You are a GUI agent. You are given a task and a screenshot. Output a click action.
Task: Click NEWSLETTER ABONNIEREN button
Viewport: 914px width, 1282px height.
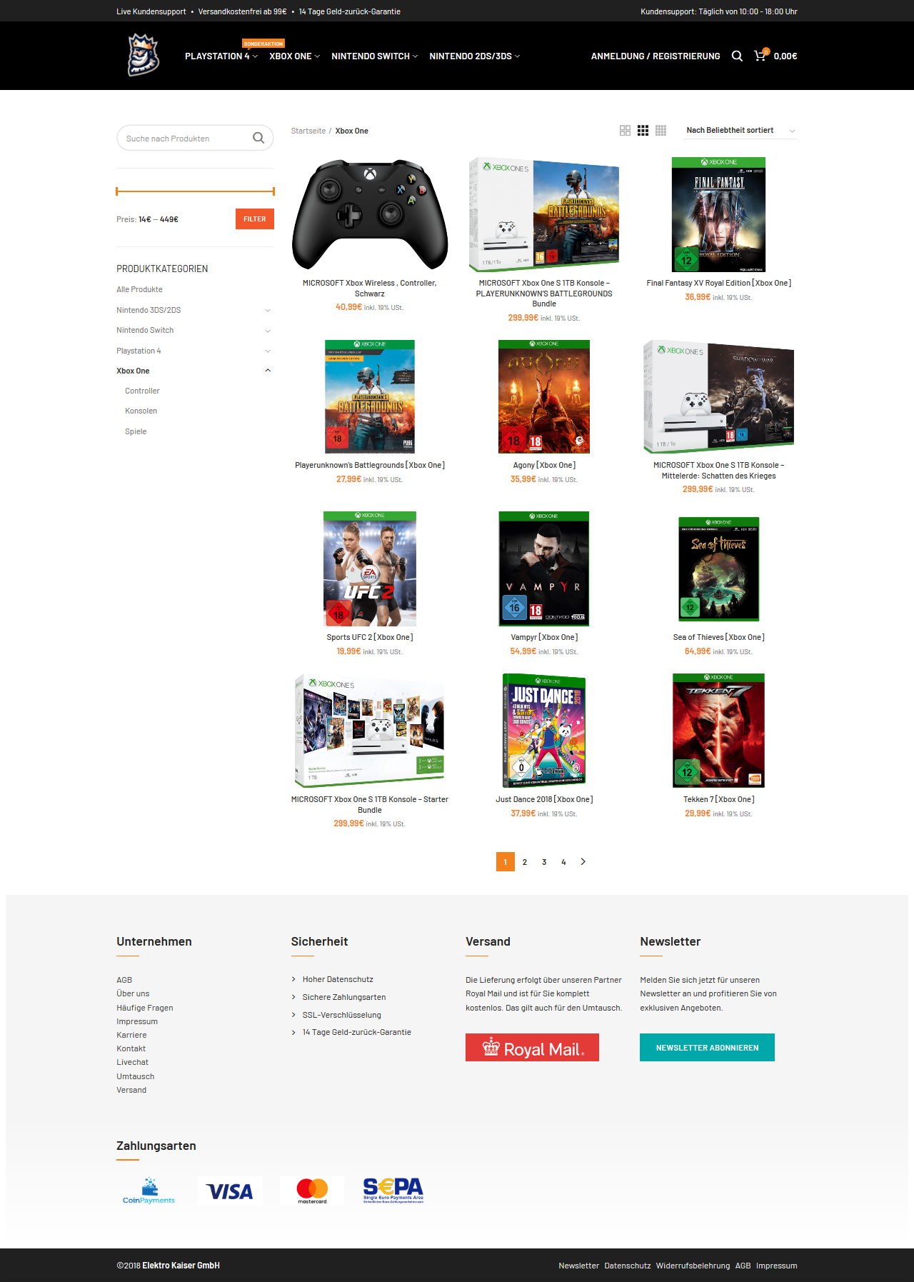(707, 1048)
